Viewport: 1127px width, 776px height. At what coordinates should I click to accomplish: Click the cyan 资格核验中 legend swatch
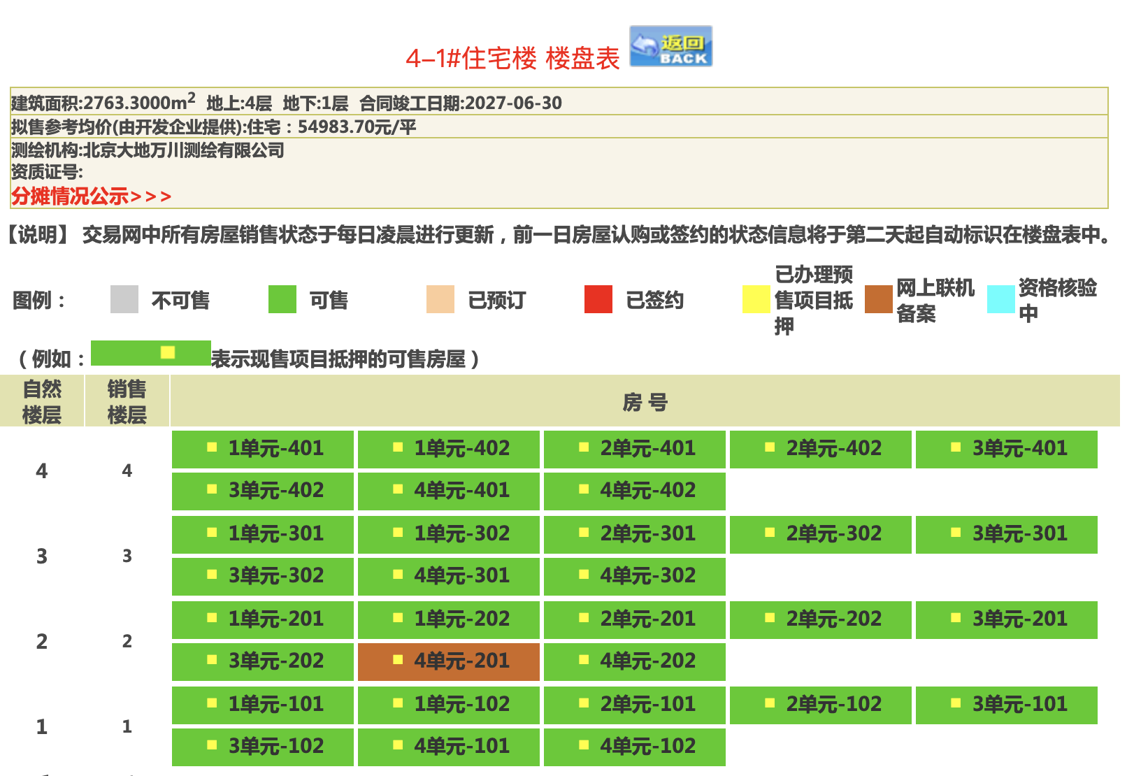(1000, 300)
